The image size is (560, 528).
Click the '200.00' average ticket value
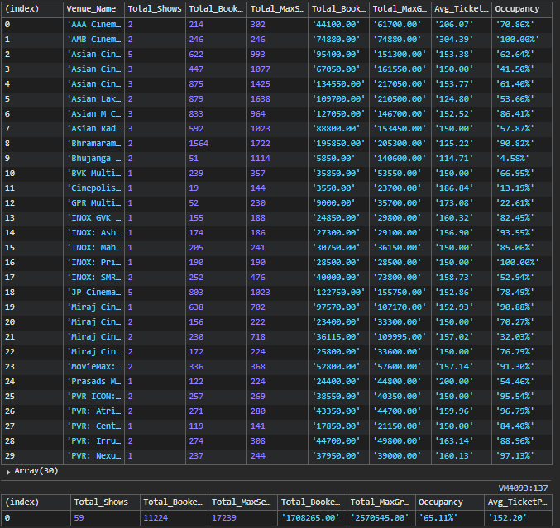click(x=454, y=382)
